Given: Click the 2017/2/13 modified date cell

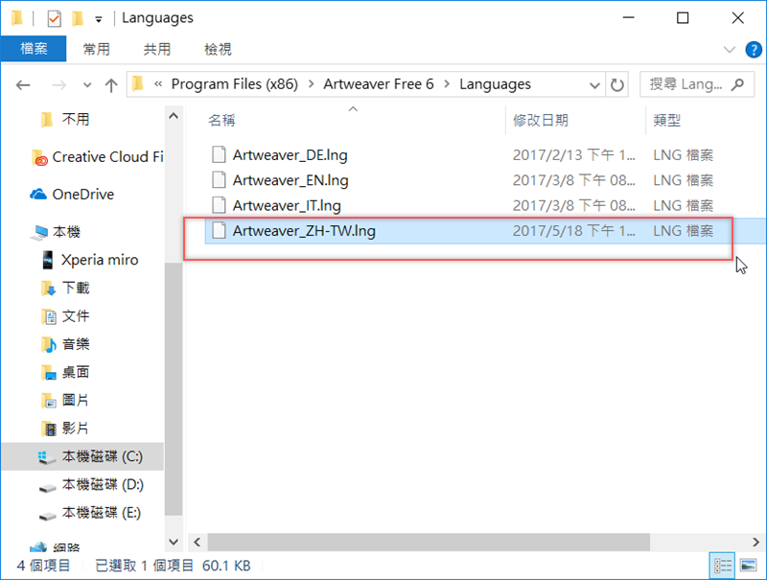Looking at the screenshot, I should [573, 155].
